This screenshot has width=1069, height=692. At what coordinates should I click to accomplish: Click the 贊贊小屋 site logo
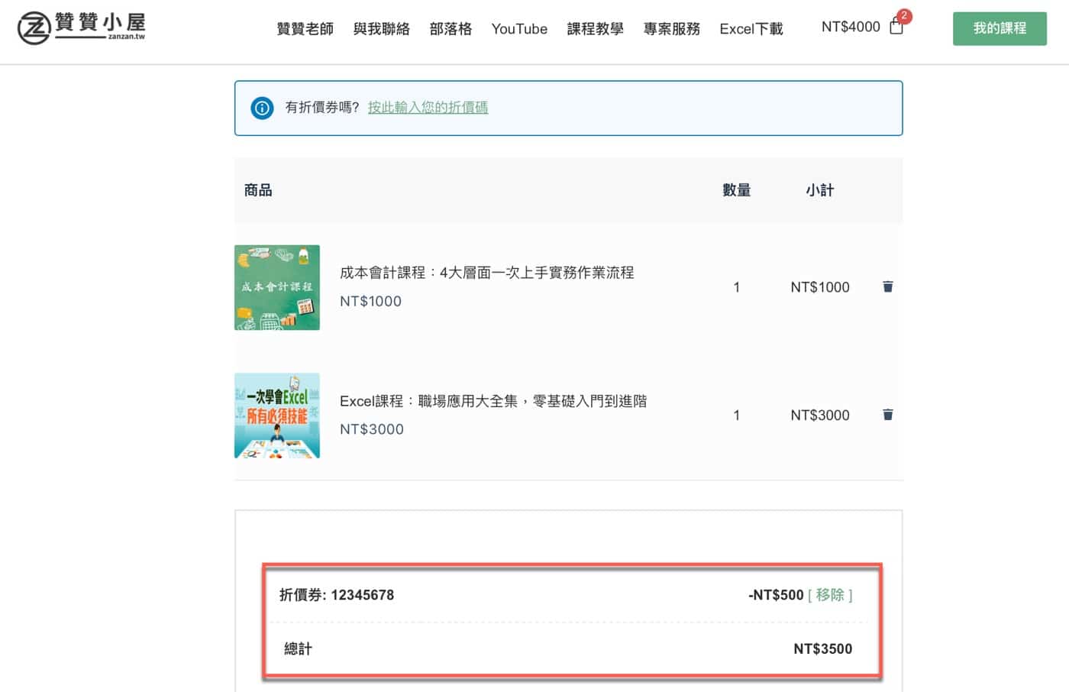click(81, 27)
